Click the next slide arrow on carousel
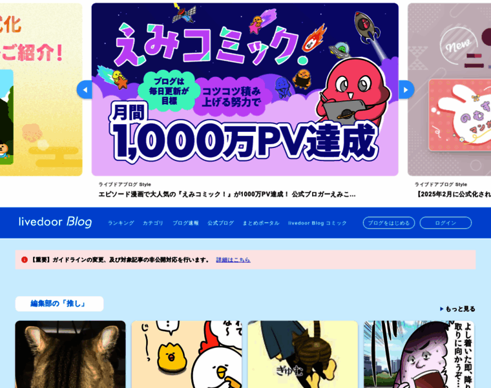Image resolution: width=491 pixels, height=388 pixels. (406, 90)
